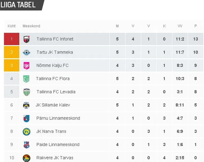204x162 pixels.
Task: Click the P points column header
Action: 195,26
